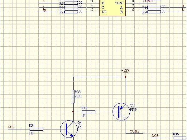
Task: Click the DP pin label inside the component
Action: [x=103, y=12]
